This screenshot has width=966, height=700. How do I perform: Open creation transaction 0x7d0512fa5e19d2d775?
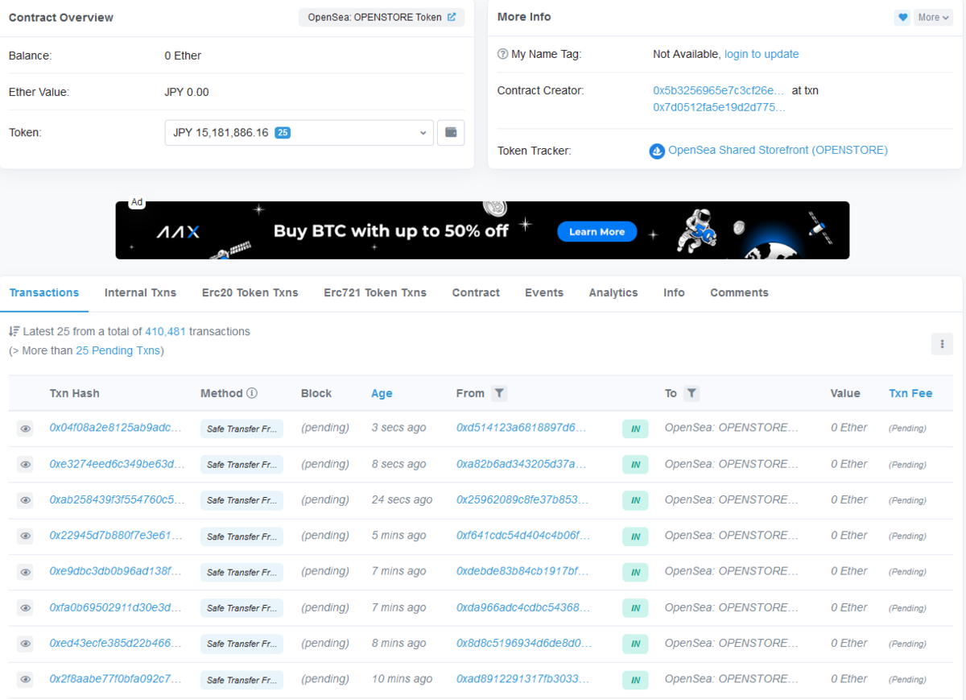tap(719, 107)
